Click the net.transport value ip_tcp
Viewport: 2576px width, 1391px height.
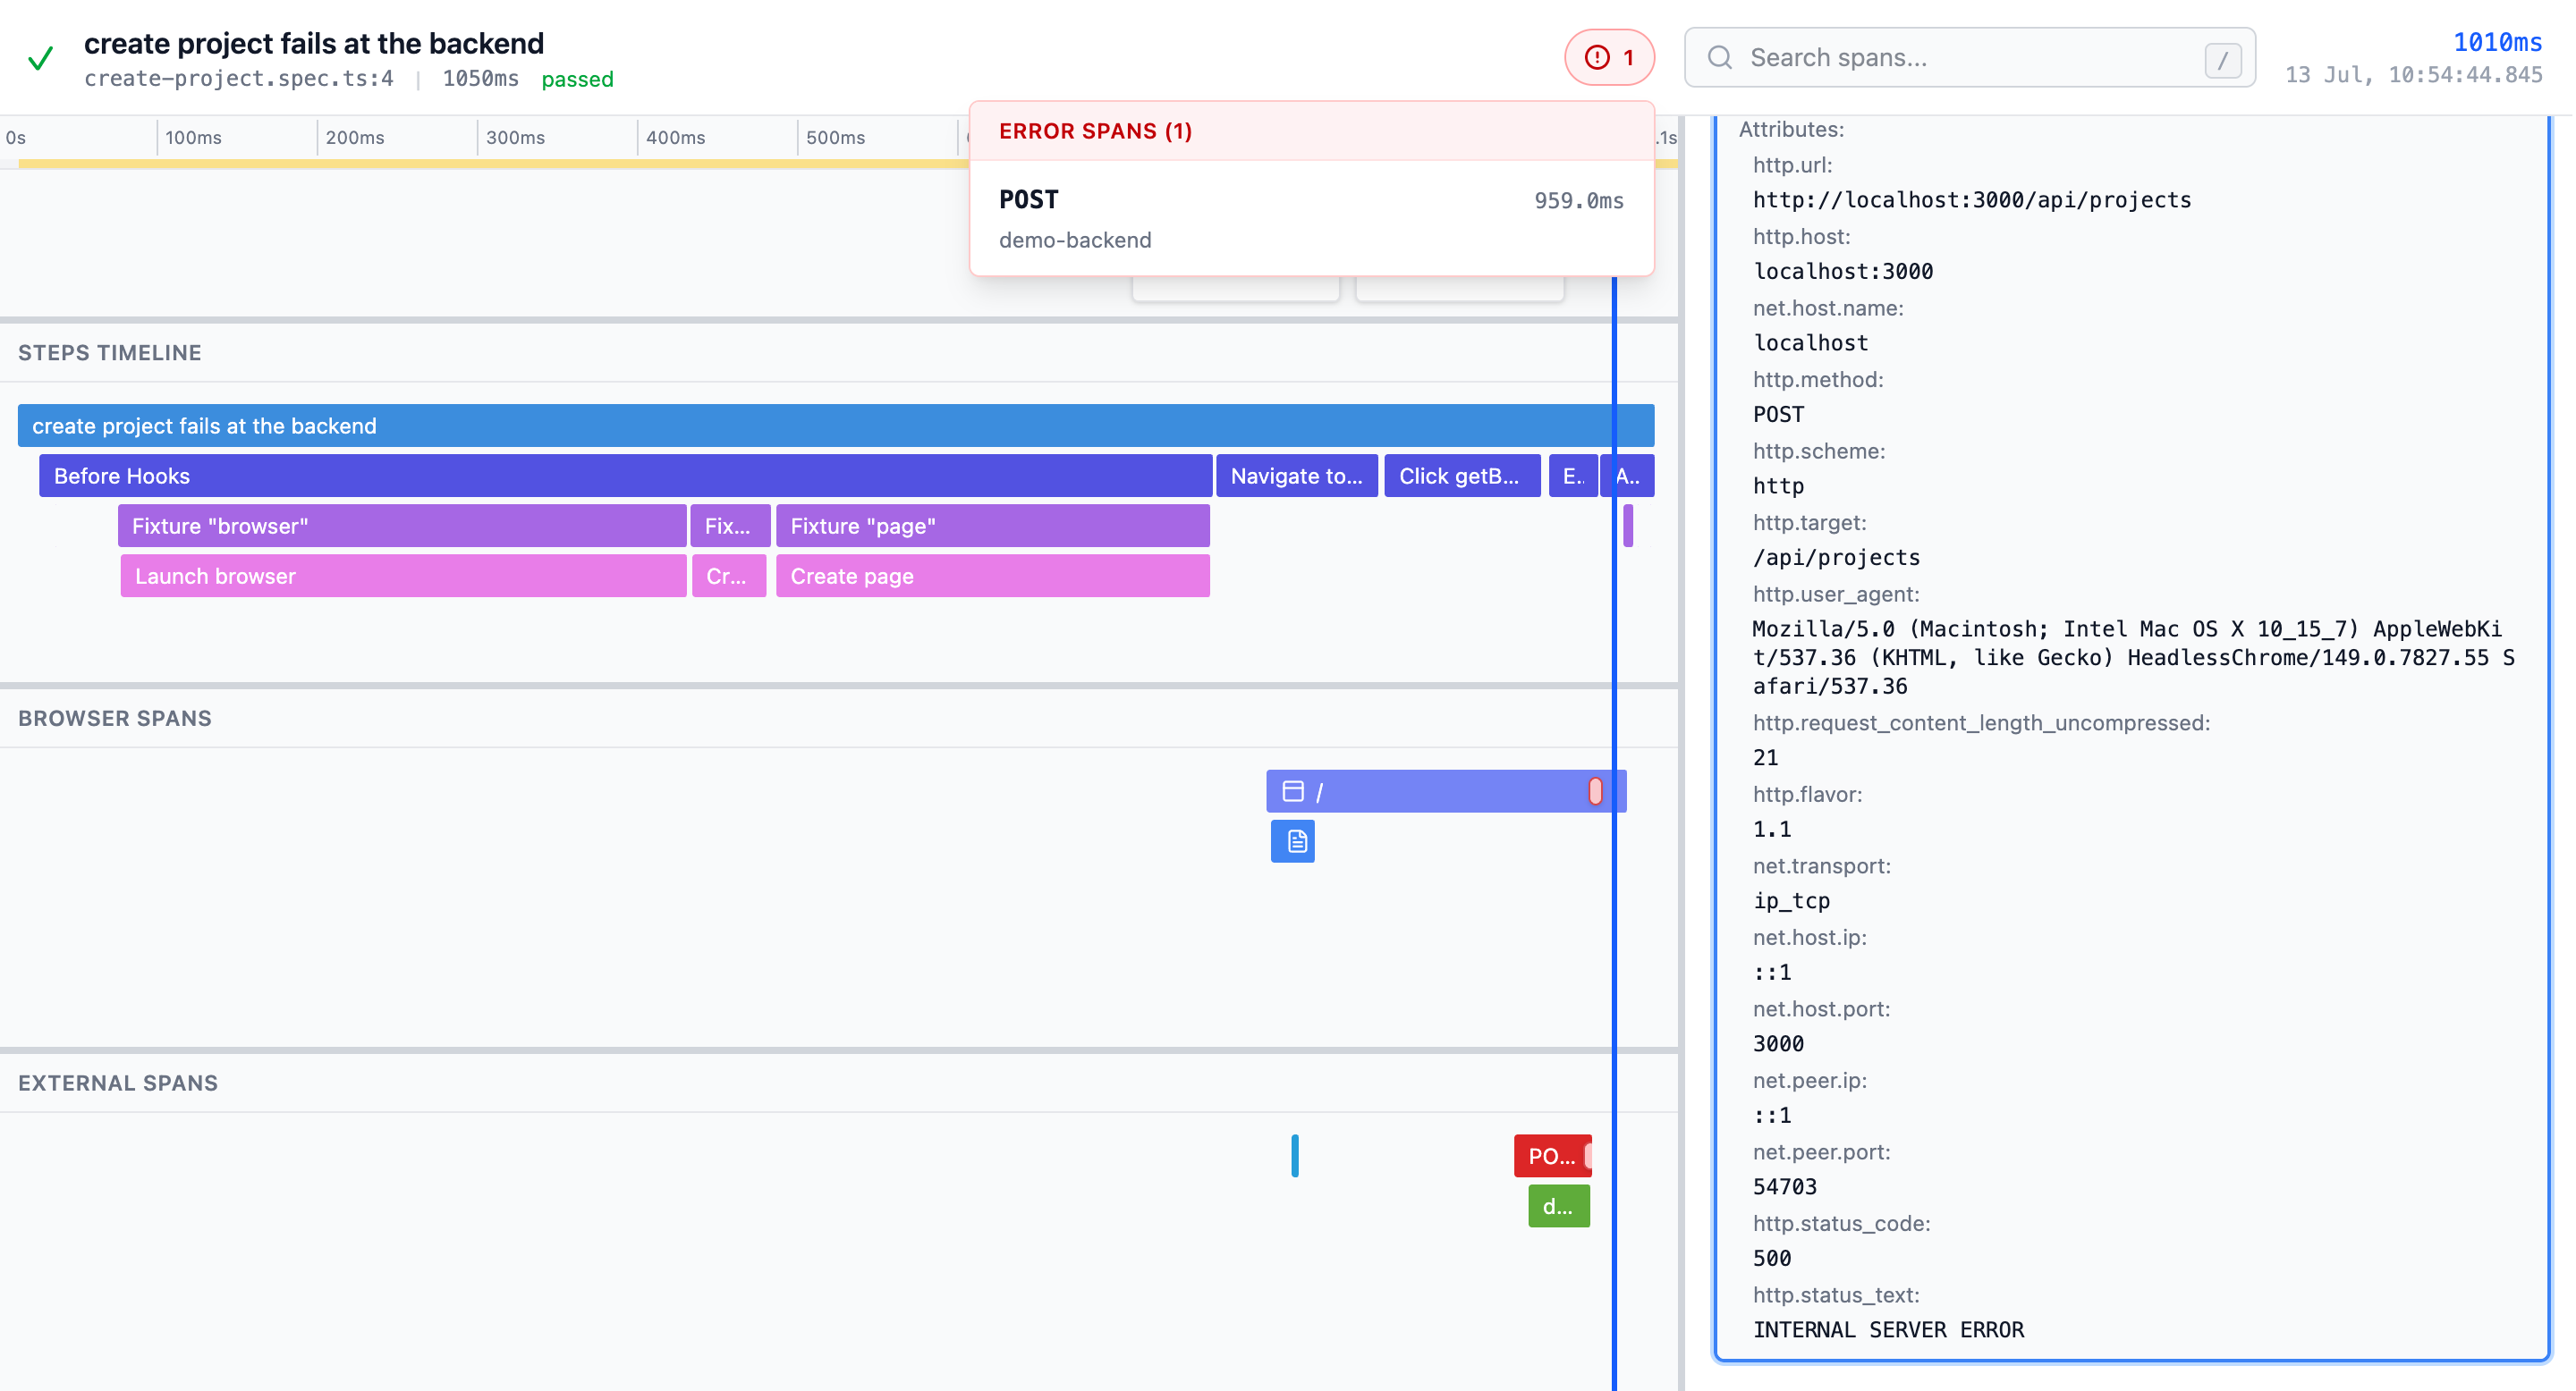click(1790, 899)
